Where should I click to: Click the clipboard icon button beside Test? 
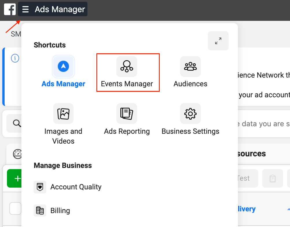273,178
